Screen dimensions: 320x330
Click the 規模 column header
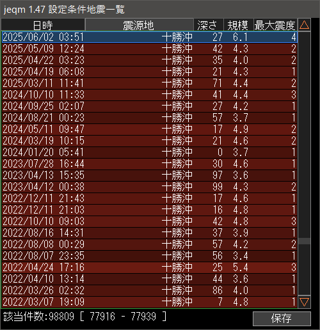[x=238, y=25]
